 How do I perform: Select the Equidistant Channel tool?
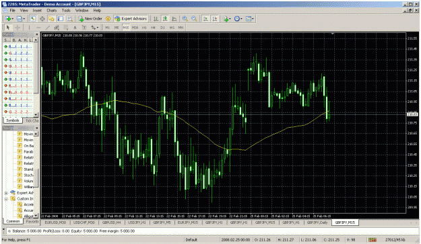[x=57, y=28]
